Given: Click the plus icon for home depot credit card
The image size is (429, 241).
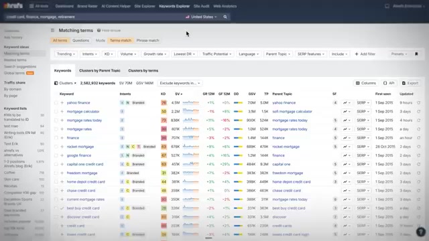Looking at the screenshot, I should 62,181.
